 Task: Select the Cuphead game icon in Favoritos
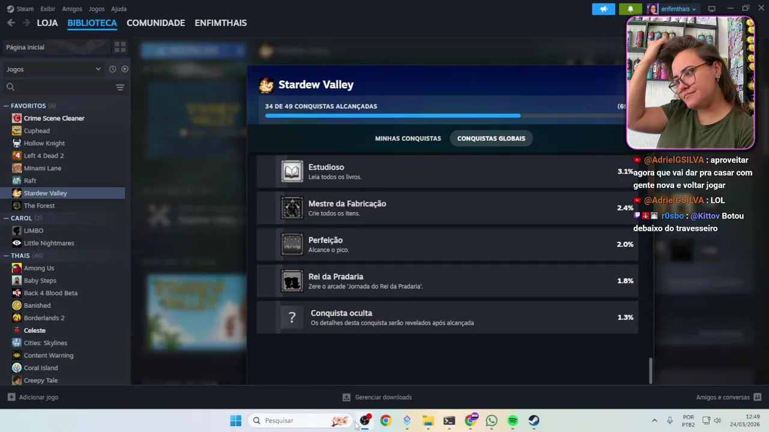pyautogui.click(x=17, y=131)
